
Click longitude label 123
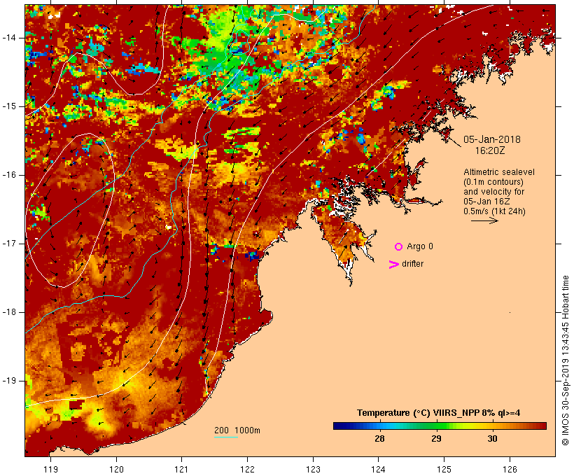[x=313, y=470]
